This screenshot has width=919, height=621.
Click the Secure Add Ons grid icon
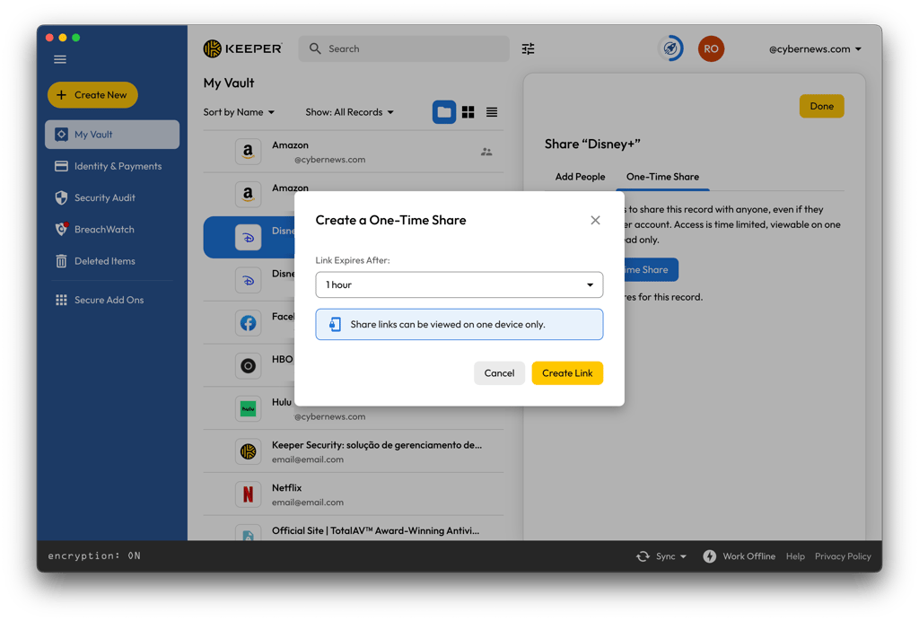pyautogui.click(x=61, y=300)
